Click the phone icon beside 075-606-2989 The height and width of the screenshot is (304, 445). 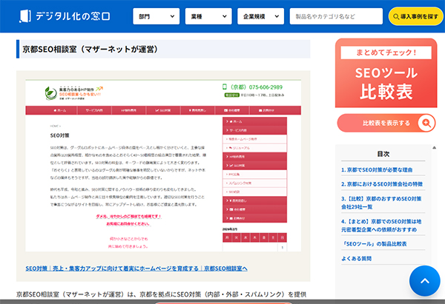tap(225, 87)
